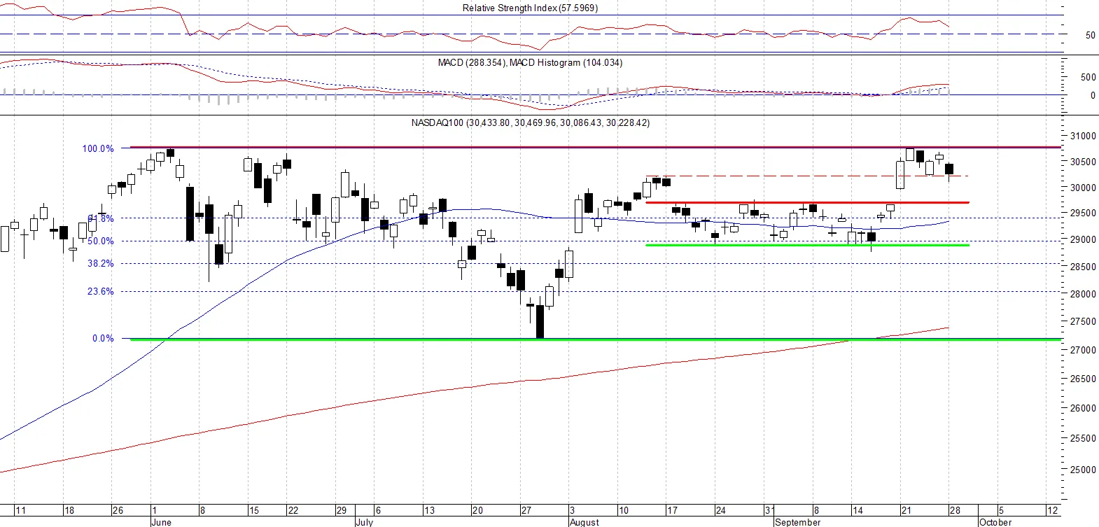This screenshot has width=1099, height=527.
Task: Click the August month label
Action: pyautogui.click(x=584, y=522)
